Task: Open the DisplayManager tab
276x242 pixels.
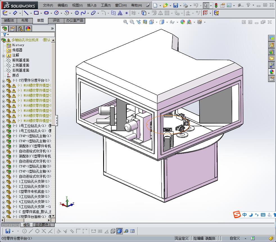Action: tap(28, 28)
